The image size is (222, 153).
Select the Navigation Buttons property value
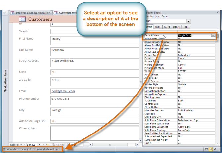pos(196,91)
